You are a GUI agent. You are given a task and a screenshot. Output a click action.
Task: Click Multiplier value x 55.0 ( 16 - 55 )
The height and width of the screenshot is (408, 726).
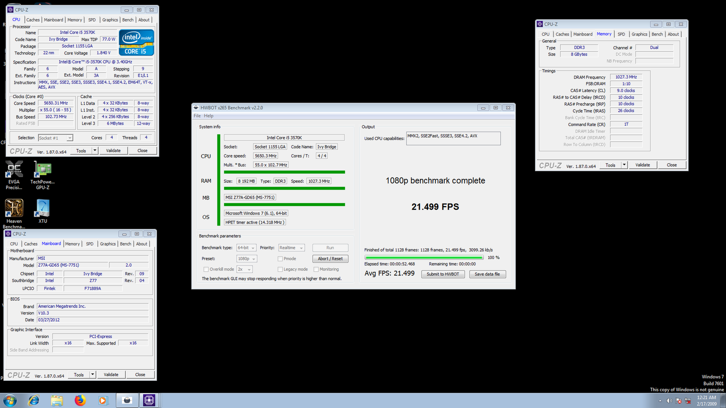[56, 110]
